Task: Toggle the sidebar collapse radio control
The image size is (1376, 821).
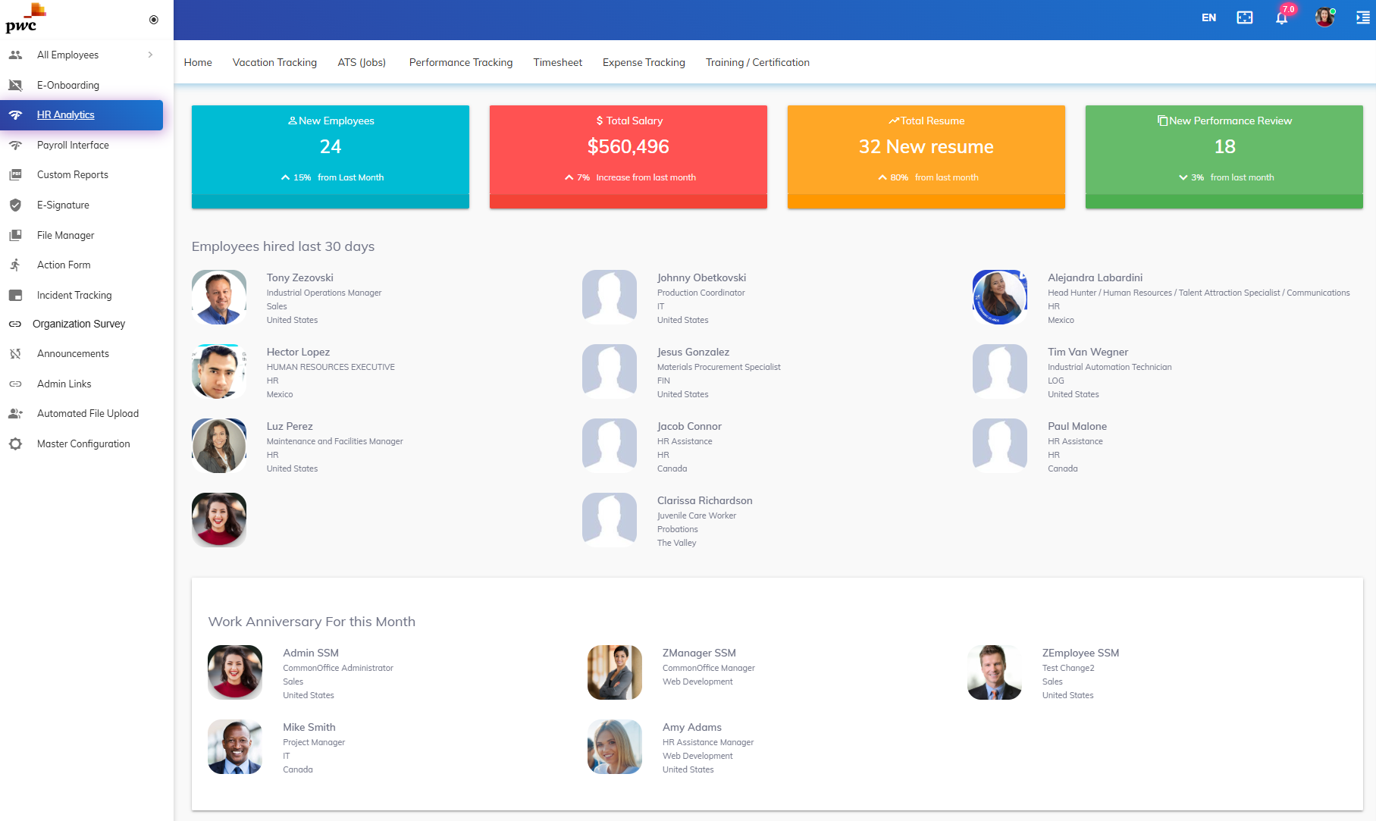Action: tap(153, 20)
